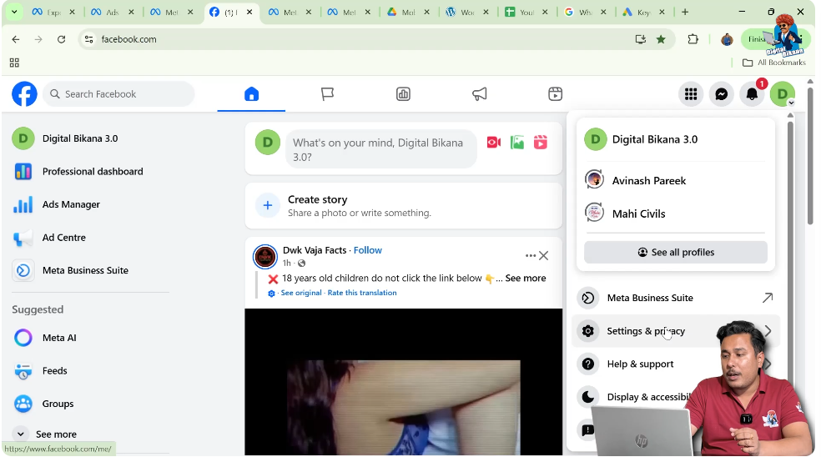The image size is (821, 457).
Task: Add Photo/video to post
Action: point(517,143)
